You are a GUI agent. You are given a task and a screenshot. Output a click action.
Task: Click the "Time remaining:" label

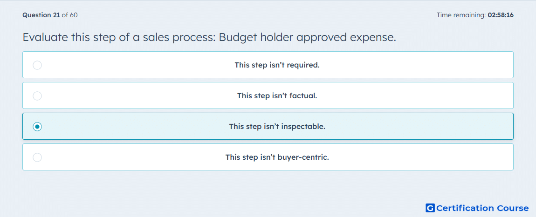[461, 15]
